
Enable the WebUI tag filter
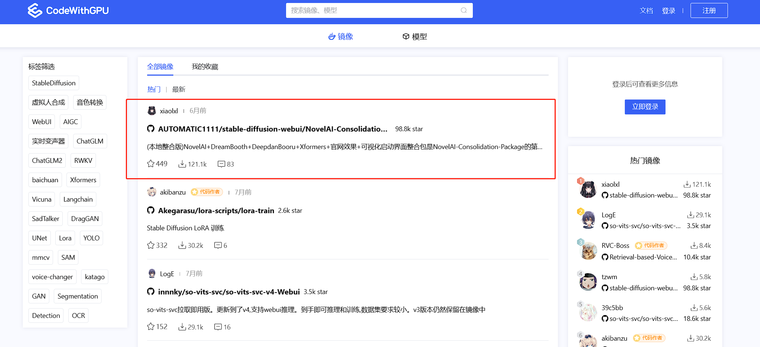tap(41, 122)
